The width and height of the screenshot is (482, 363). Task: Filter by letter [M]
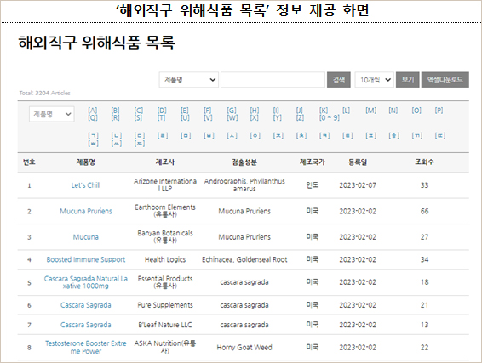point(370,111)
